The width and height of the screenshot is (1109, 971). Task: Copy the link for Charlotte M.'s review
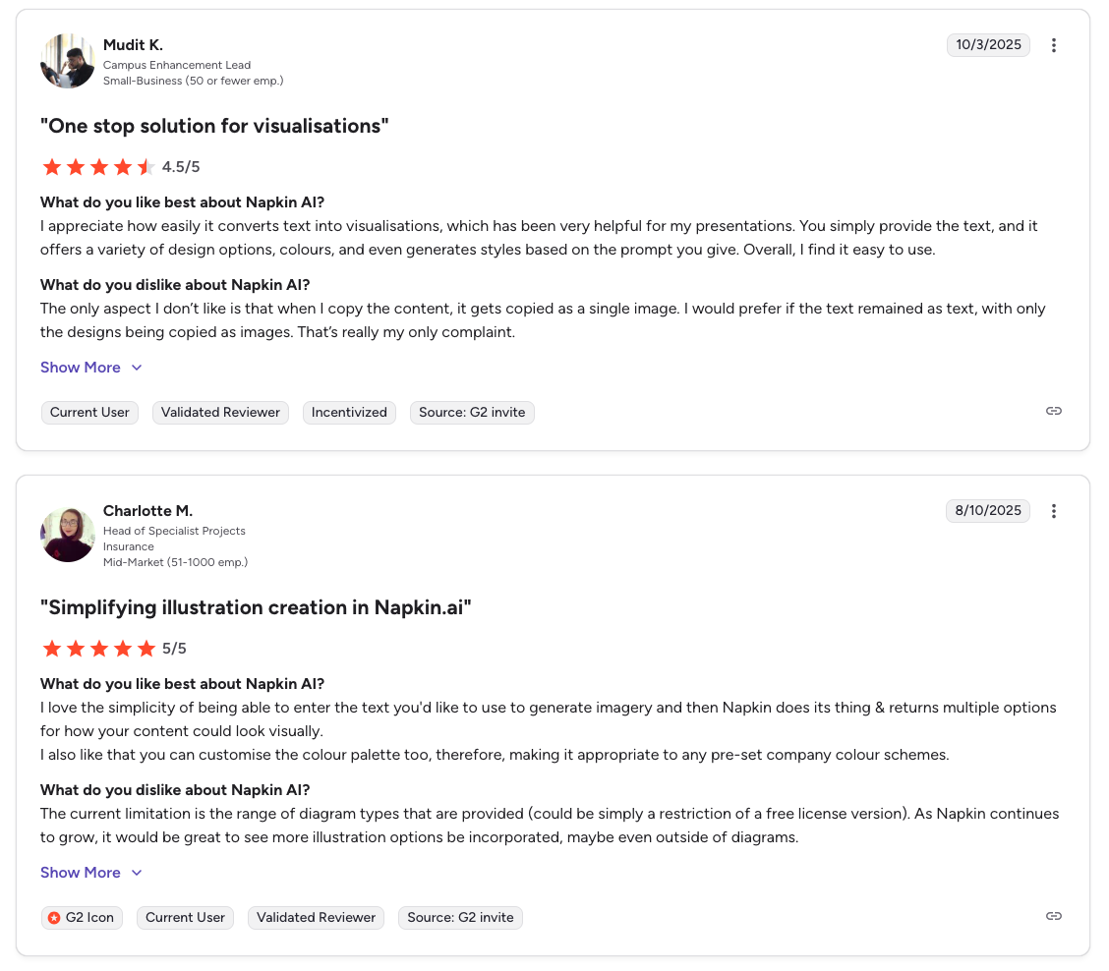click(1053, 915)
